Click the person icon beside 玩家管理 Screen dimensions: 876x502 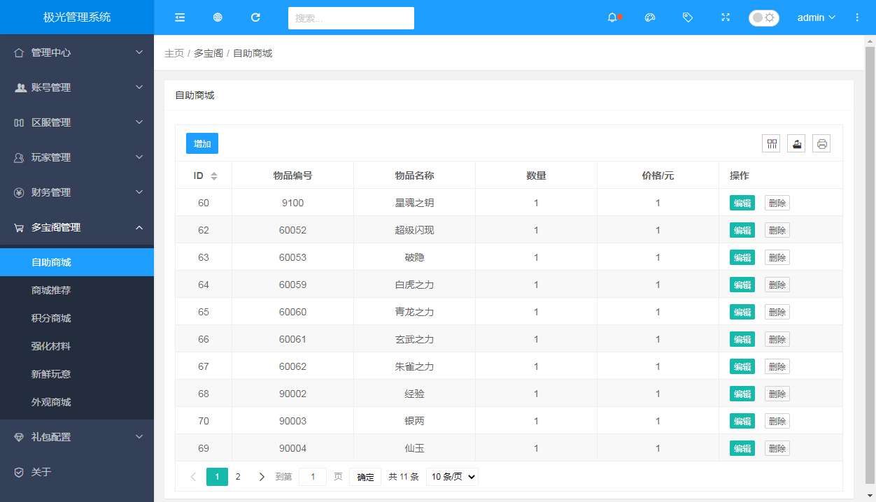19,157
